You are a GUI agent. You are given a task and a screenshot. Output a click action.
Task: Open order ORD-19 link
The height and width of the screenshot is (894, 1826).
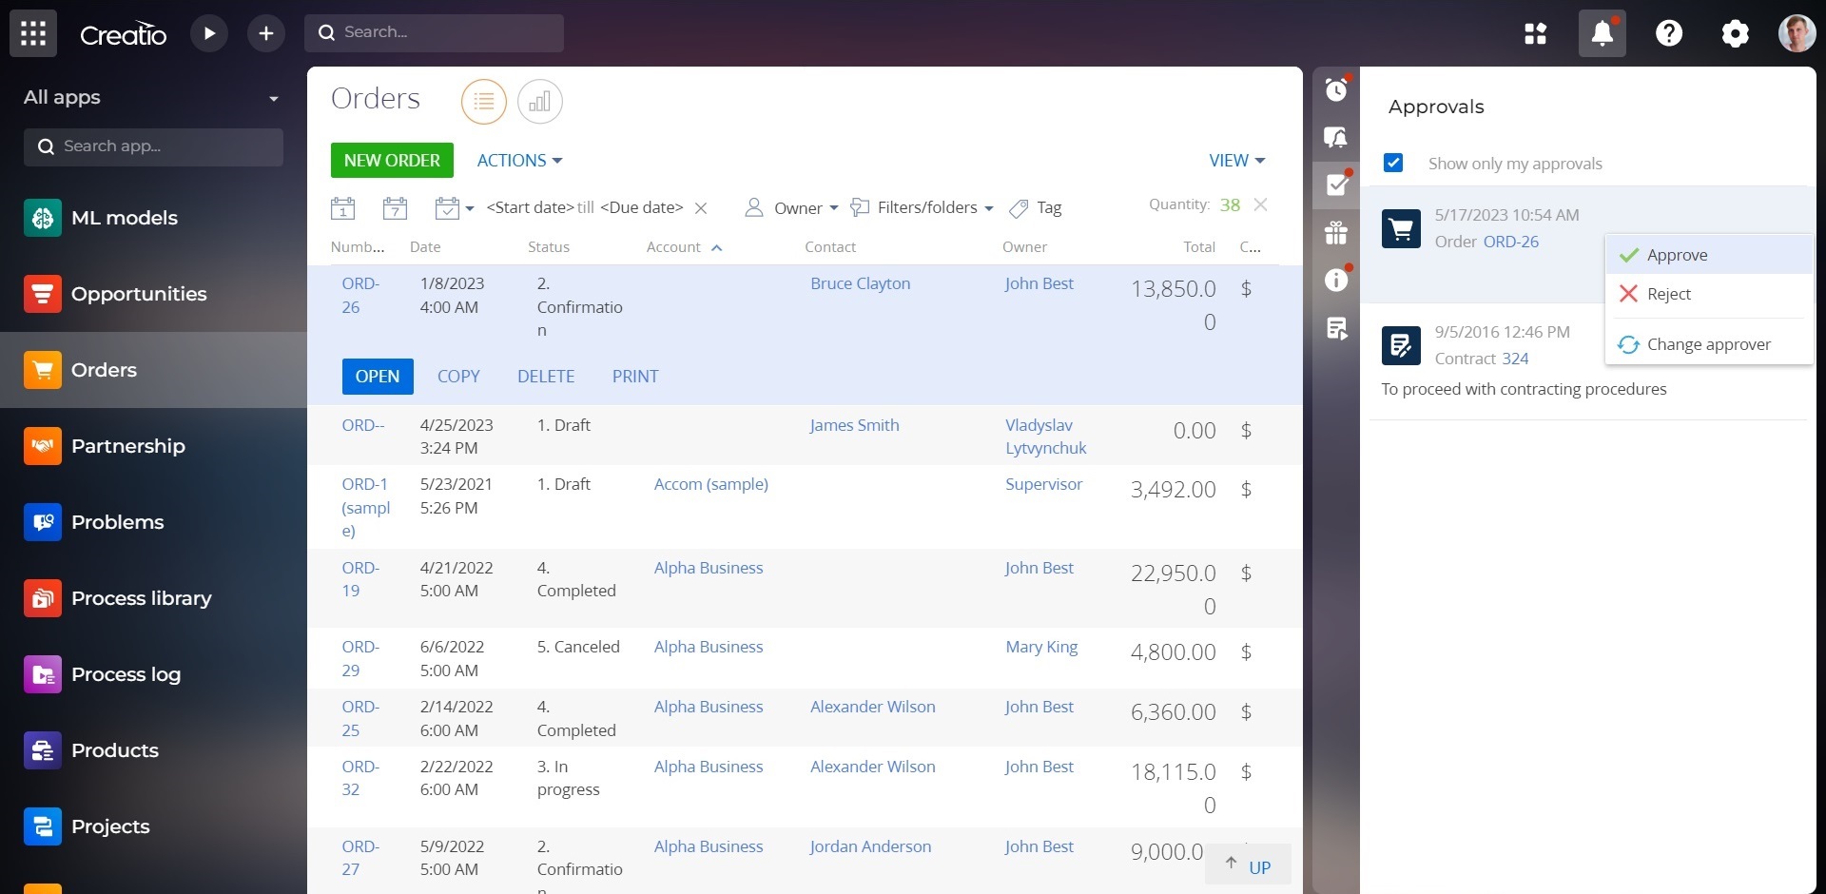pyautogui.click(x=360, y=579)
